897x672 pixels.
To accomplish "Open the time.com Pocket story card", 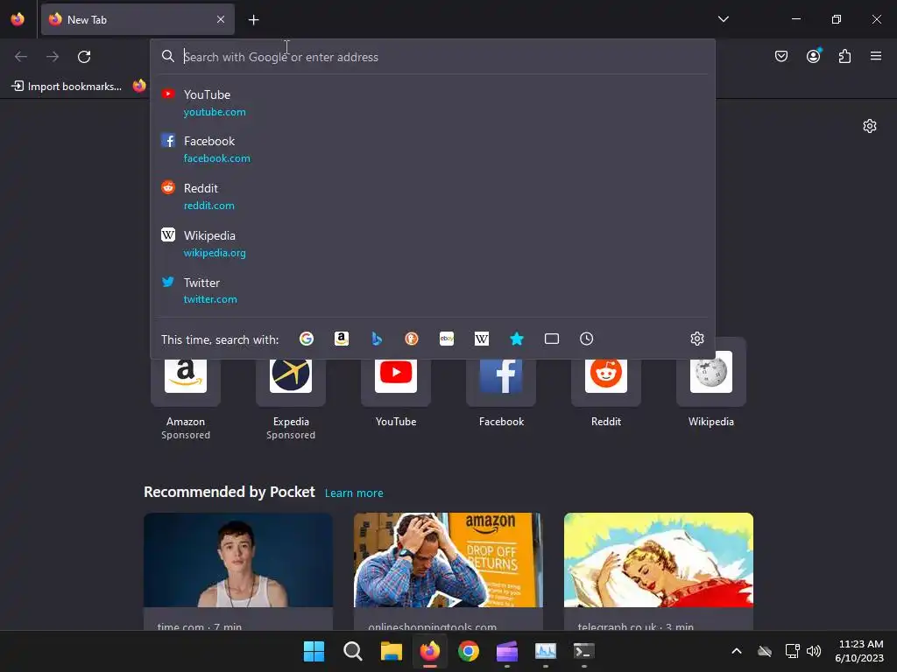I will click(238, 571).
